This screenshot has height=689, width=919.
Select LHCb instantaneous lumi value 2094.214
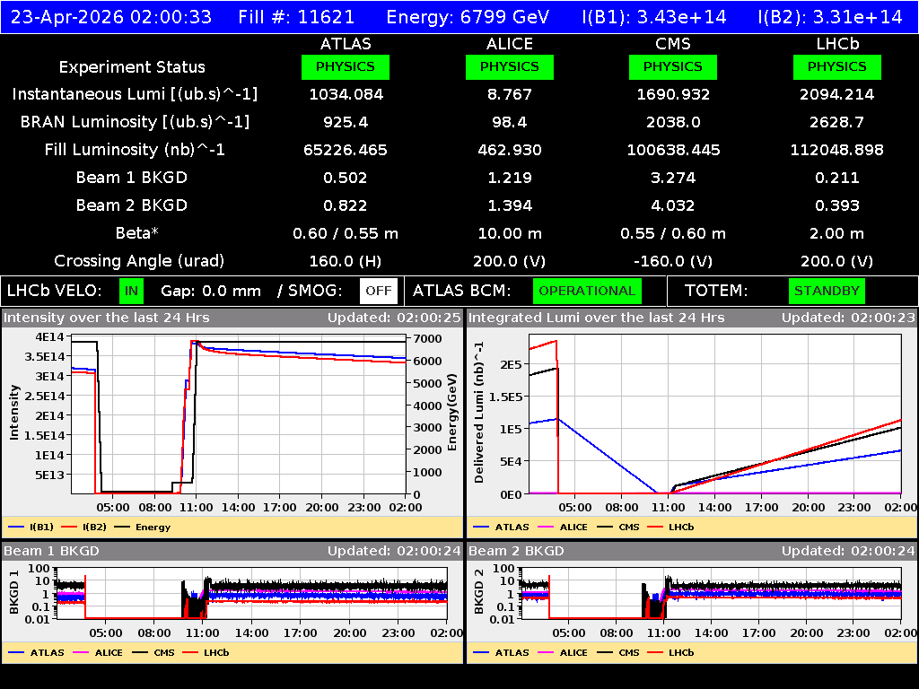pyautogui.click(x=837, y=94)
